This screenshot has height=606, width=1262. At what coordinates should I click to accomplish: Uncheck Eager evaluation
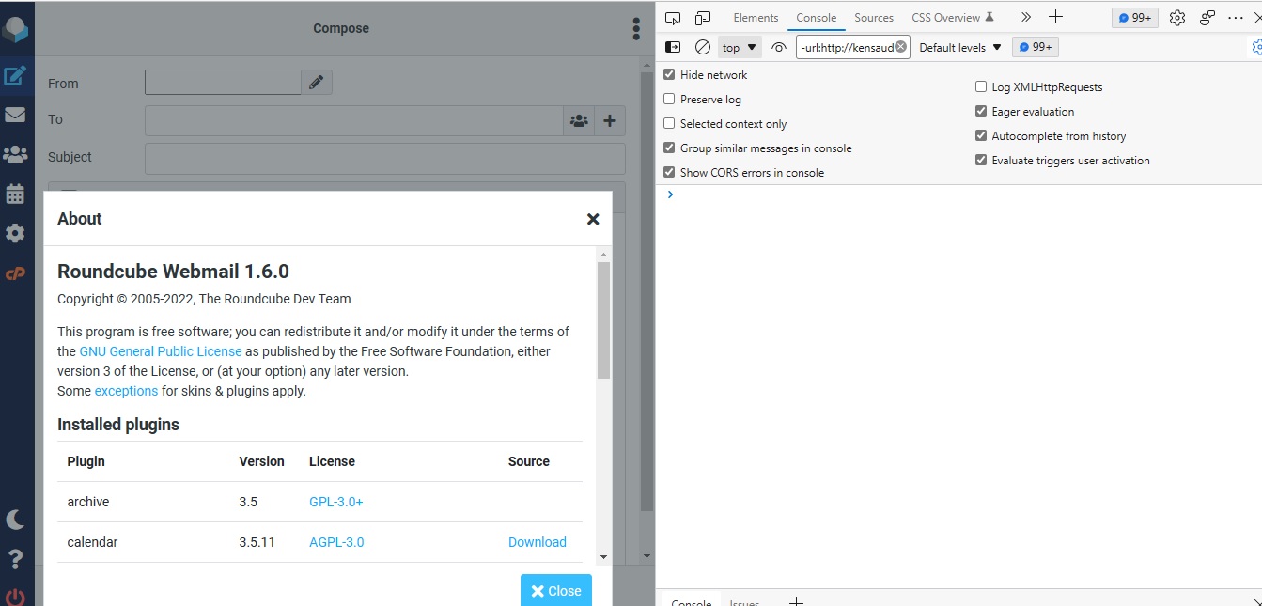pos(981,111)
